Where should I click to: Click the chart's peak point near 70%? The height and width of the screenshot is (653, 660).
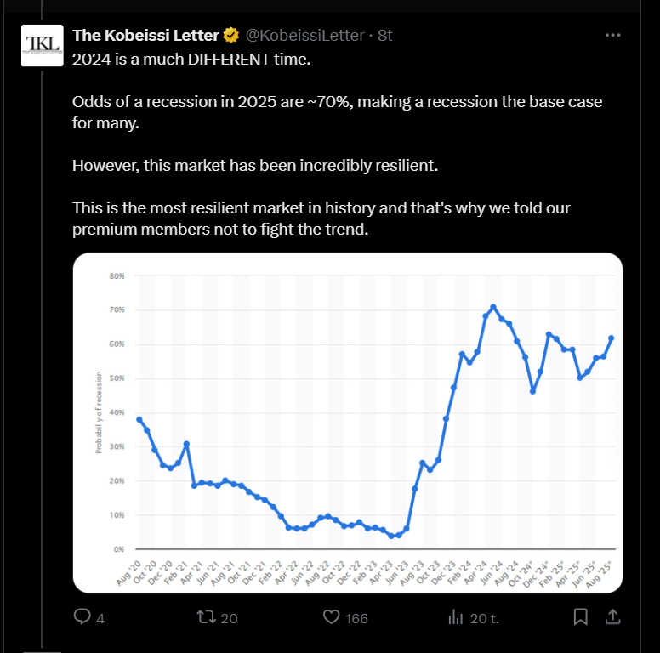[493, 307]
